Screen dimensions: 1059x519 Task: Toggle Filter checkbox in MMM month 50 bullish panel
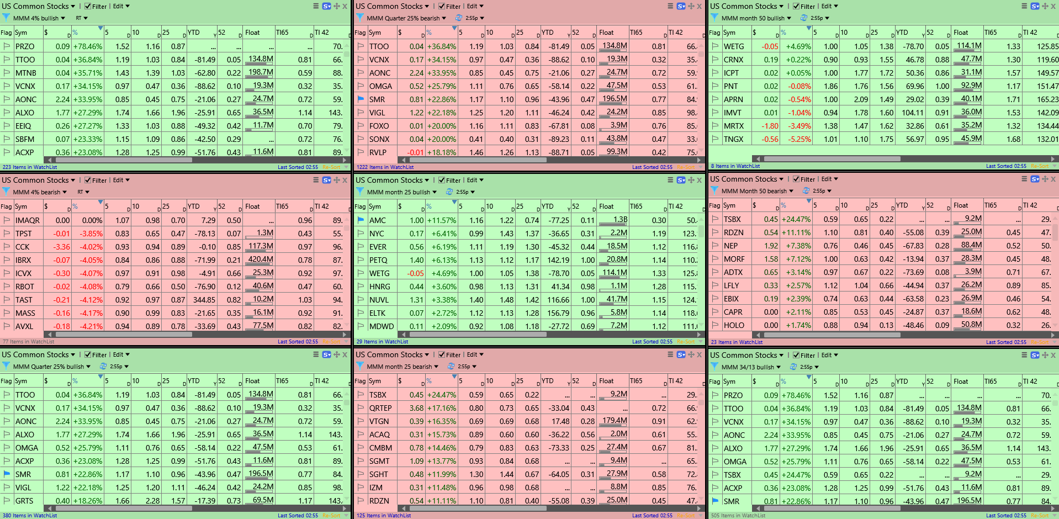pos(796,6)
